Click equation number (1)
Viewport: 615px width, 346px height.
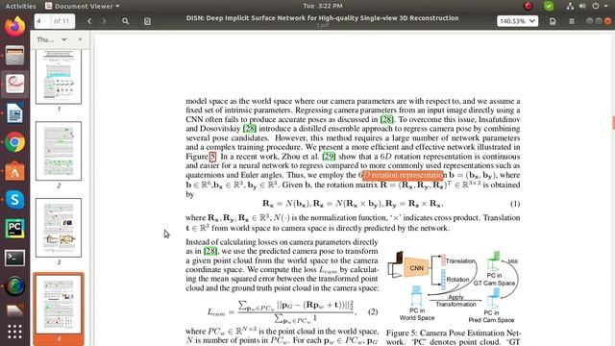[515, 204]
